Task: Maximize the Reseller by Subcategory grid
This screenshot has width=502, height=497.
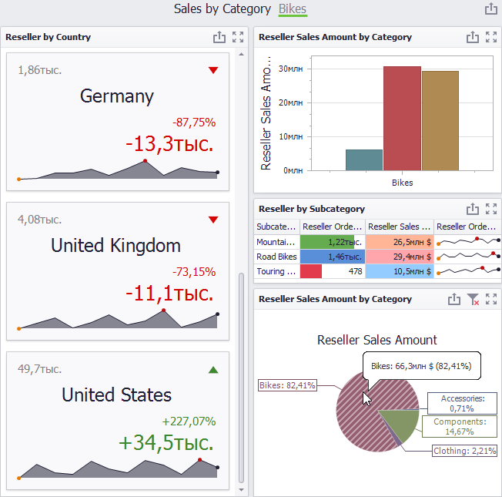Action: (491, 209)
